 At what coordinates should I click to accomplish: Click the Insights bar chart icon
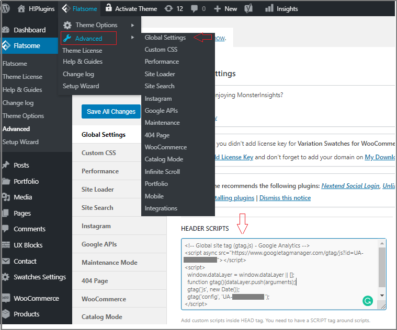[x=269, y=8]
